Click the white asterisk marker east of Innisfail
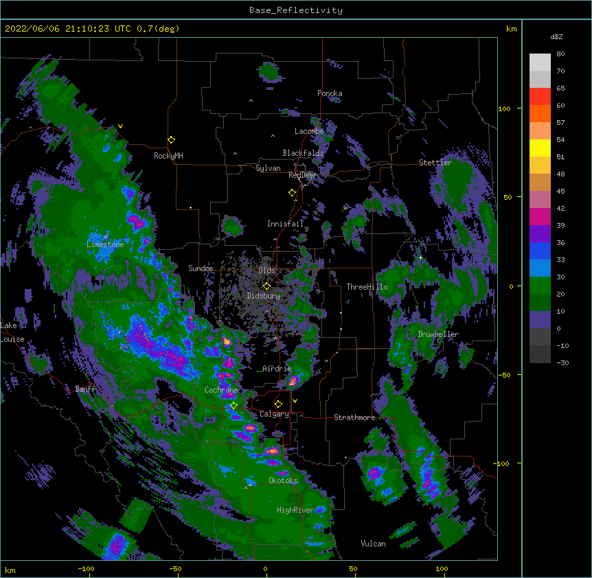Screen dimensions: 592x578 point(345,208)
